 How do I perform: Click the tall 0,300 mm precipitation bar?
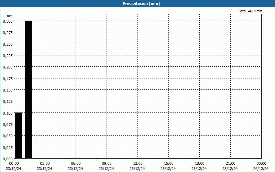29,89
